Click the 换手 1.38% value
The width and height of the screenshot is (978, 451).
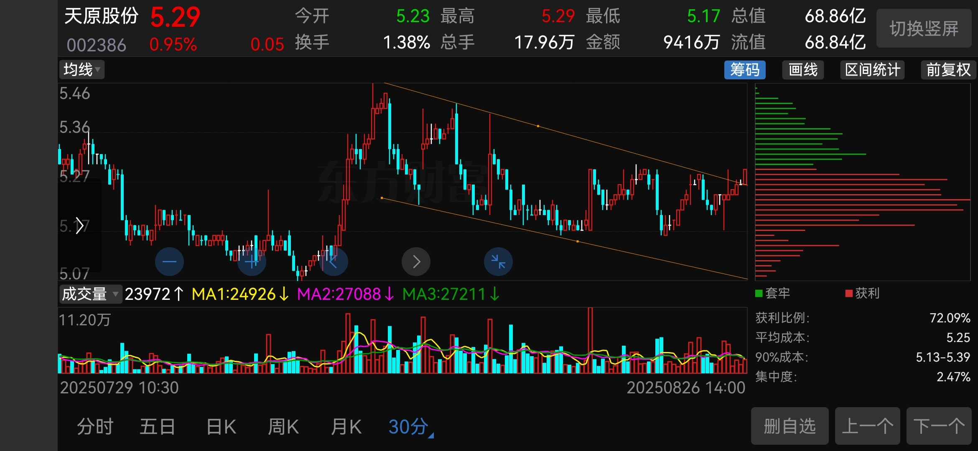[x=407, y=42]
